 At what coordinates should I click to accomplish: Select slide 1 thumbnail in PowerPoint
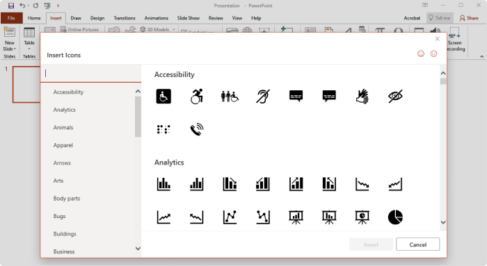pos(26,84)
